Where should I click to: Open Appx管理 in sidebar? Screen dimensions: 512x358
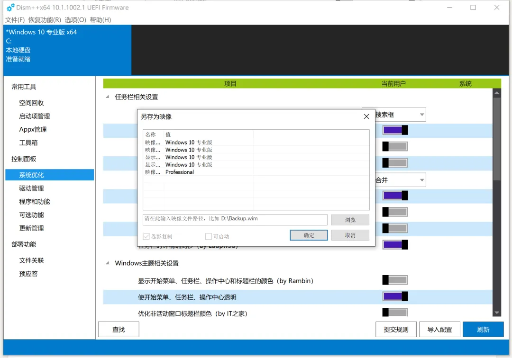33,129
